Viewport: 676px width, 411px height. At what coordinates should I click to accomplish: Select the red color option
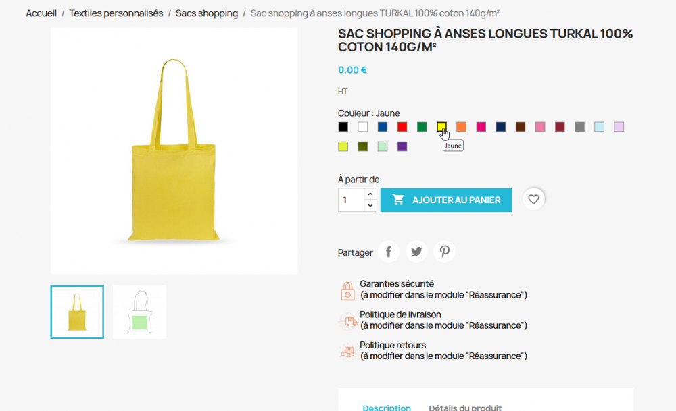coord(402,127)
